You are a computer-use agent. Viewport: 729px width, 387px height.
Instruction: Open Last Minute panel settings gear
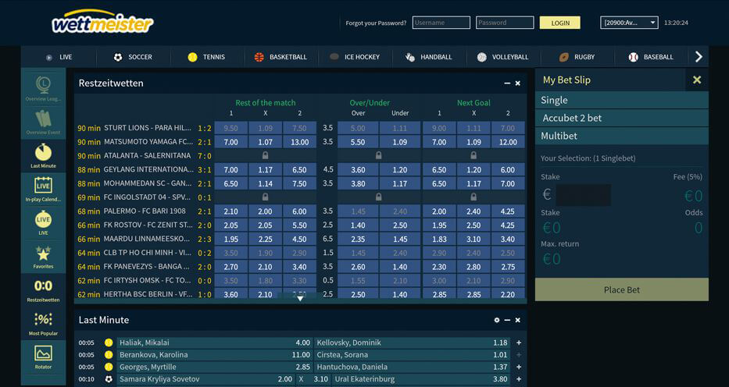pyautogui.click(x=496, y=320)
